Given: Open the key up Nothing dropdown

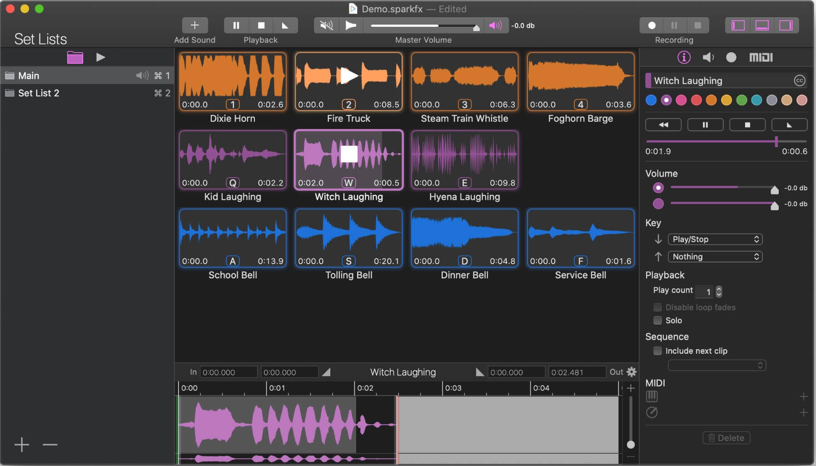Looking at the screenshot, I should (715, 257).
